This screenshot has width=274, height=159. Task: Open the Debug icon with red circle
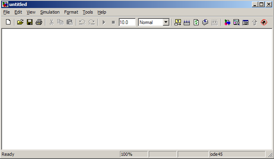coord(264,22)
